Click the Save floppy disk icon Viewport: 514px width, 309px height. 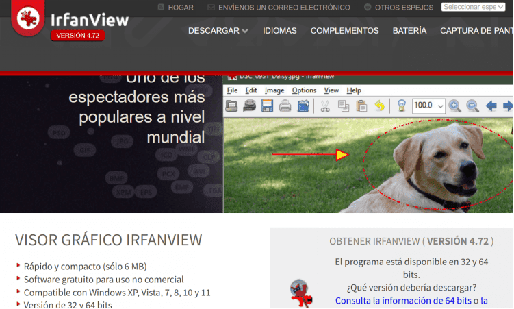pyautogui.click(x=267, y=106)
